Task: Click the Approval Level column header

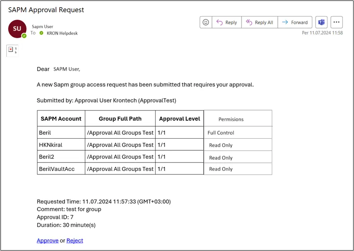Action: pyautogui.click(x=180, y=119)
